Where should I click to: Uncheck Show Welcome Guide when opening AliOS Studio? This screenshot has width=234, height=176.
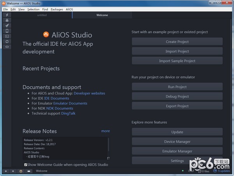click(x=25, y=165)
